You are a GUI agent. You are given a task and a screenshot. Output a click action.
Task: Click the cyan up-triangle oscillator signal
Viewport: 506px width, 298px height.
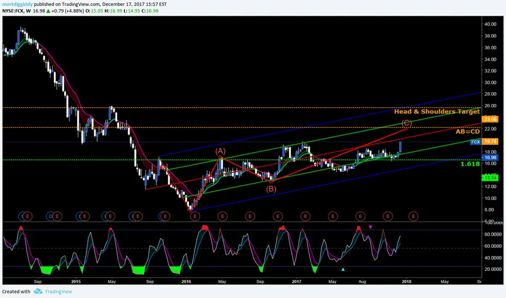click(343, 269)
